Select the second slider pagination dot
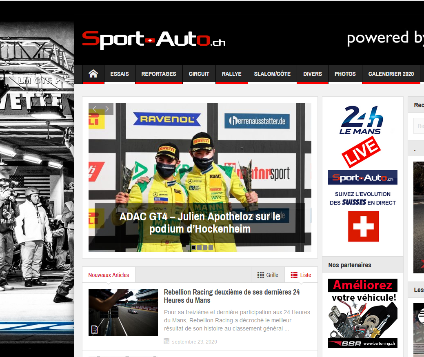The width and height of the screenshot is (424, 357). tap(193, 247)
